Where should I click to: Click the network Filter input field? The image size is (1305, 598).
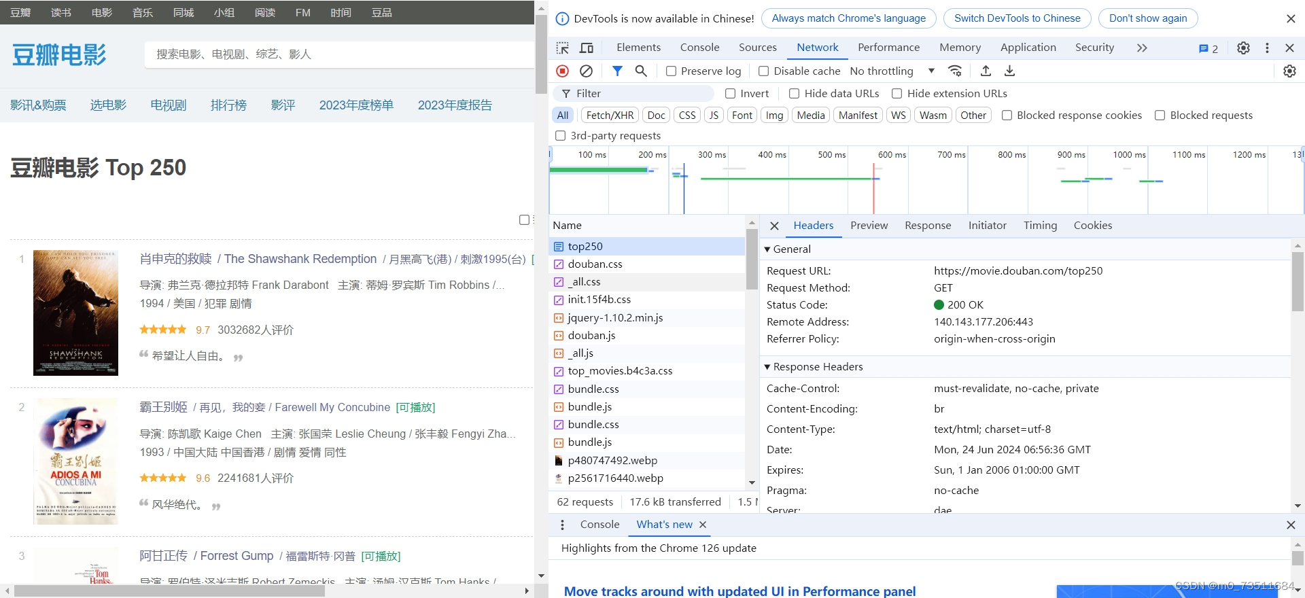pyautogui.click(x=633, y=93)
